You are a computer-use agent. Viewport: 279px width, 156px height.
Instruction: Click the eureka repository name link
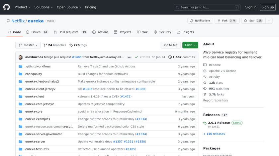click(x=36, y=21)
